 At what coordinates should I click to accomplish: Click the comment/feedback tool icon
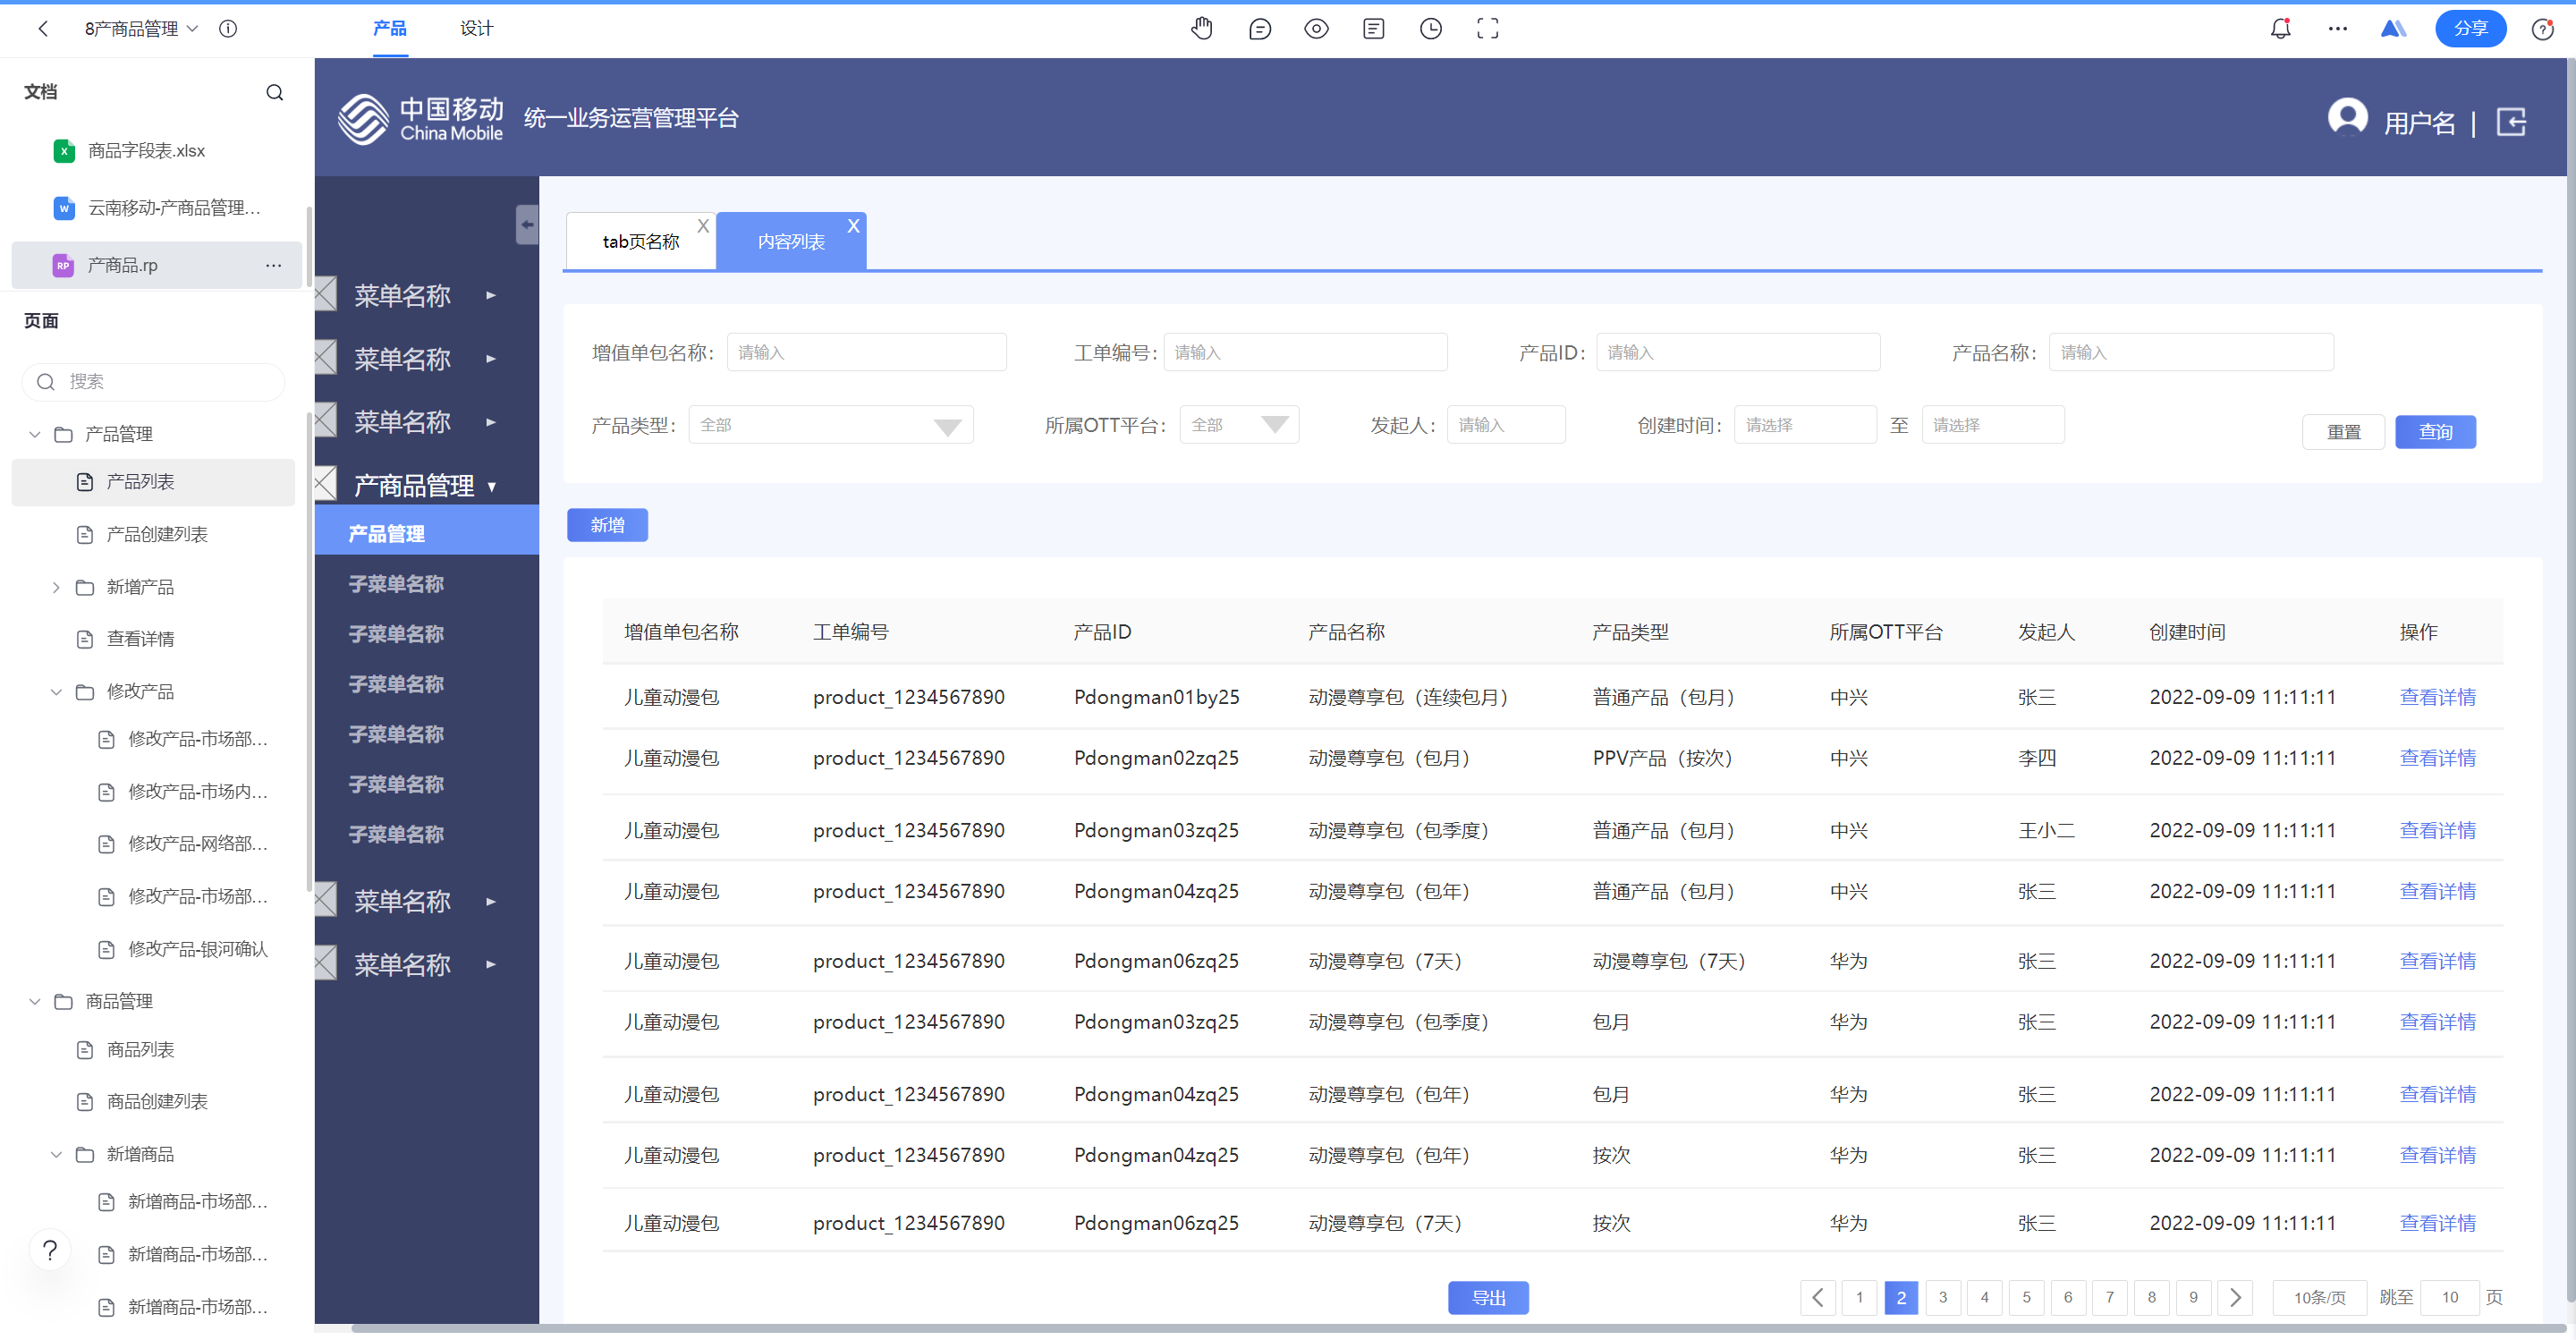click(1259, 29)
